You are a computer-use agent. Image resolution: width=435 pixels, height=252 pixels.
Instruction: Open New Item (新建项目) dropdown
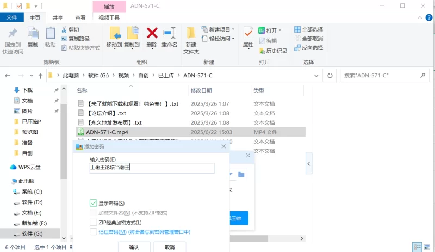tap(218, 29)
